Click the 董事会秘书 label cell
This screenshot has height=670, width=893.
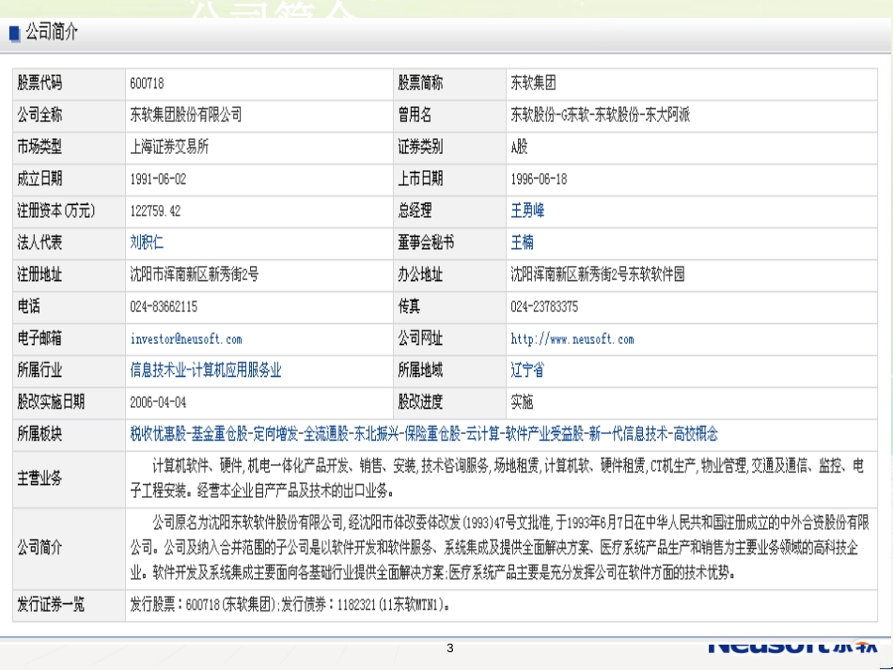449,243
